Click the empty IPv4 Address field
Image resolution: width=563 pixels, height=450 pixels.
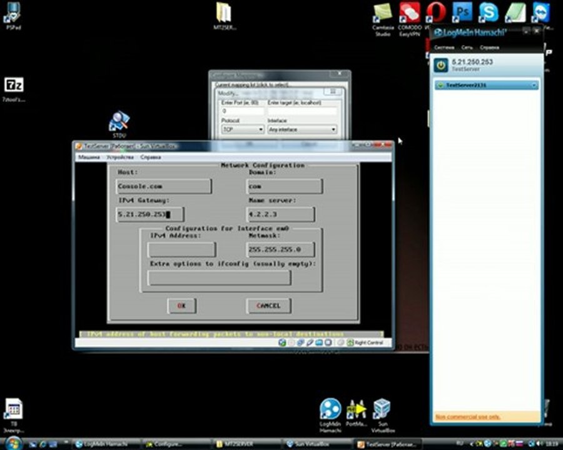pos(181,250)
